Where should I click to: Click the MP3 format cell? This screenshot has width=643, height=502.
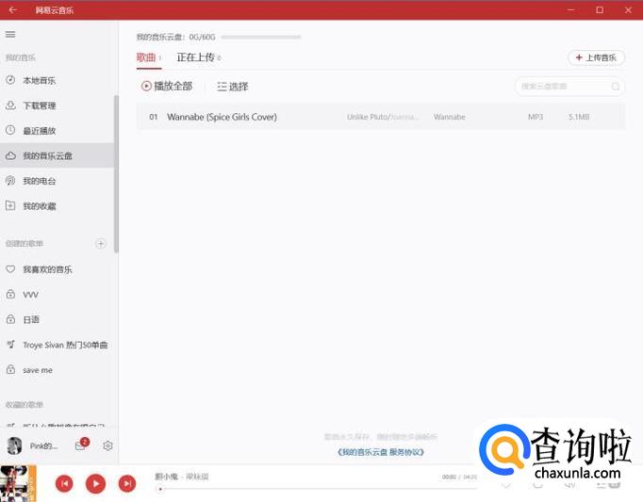(536, 117)
